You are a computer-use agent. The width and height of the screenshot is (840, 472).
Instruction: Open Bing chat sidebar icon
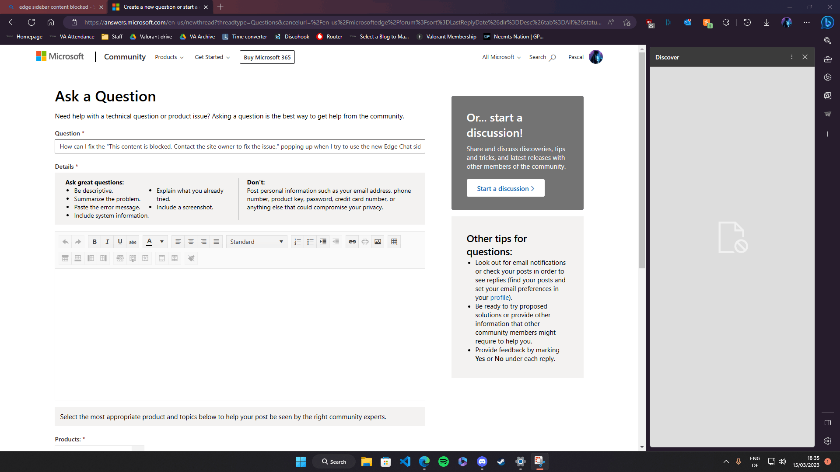[827, 22]
